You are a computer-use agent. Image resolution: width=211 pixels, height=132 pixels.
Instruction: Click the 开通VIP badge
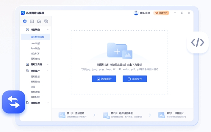coord(161,13)
